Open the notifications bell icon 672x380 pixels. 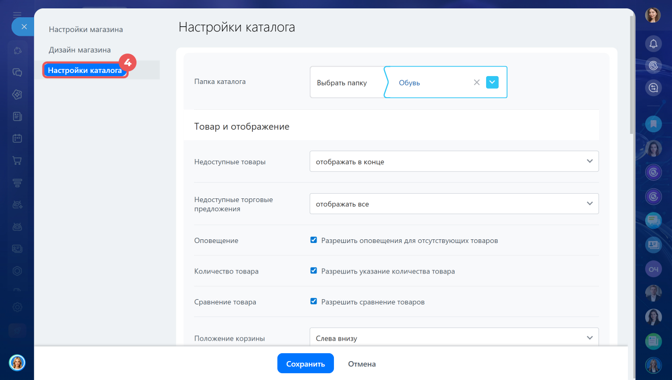point(653,43)
